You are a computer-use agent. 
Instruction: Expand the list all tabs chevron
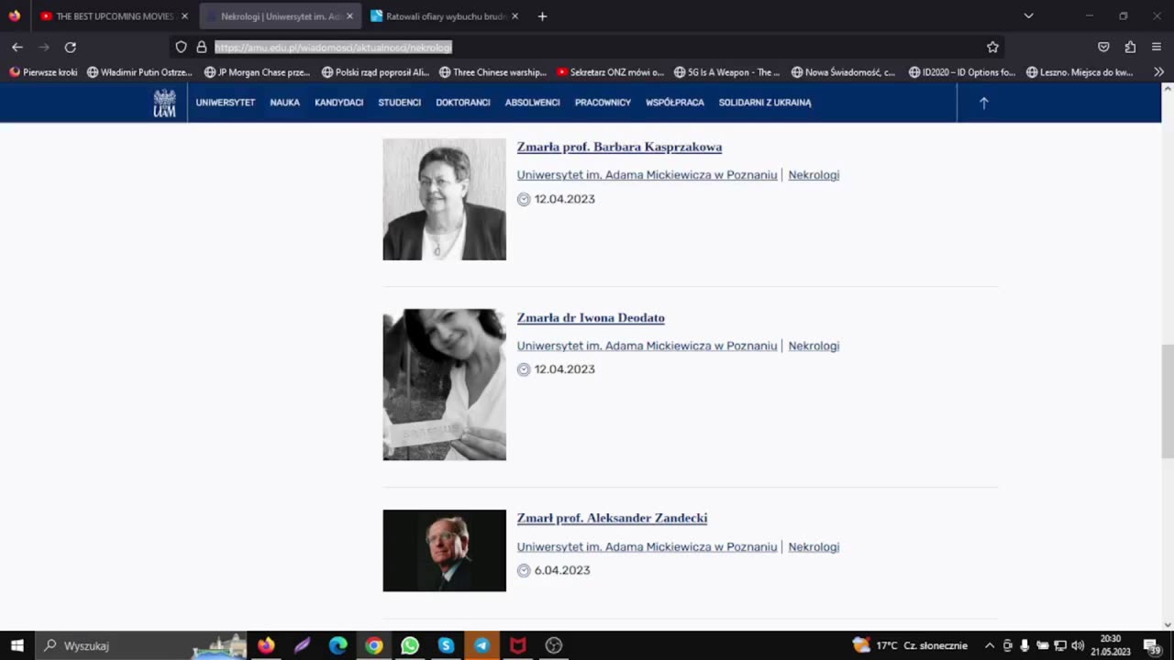point(1028,16)
